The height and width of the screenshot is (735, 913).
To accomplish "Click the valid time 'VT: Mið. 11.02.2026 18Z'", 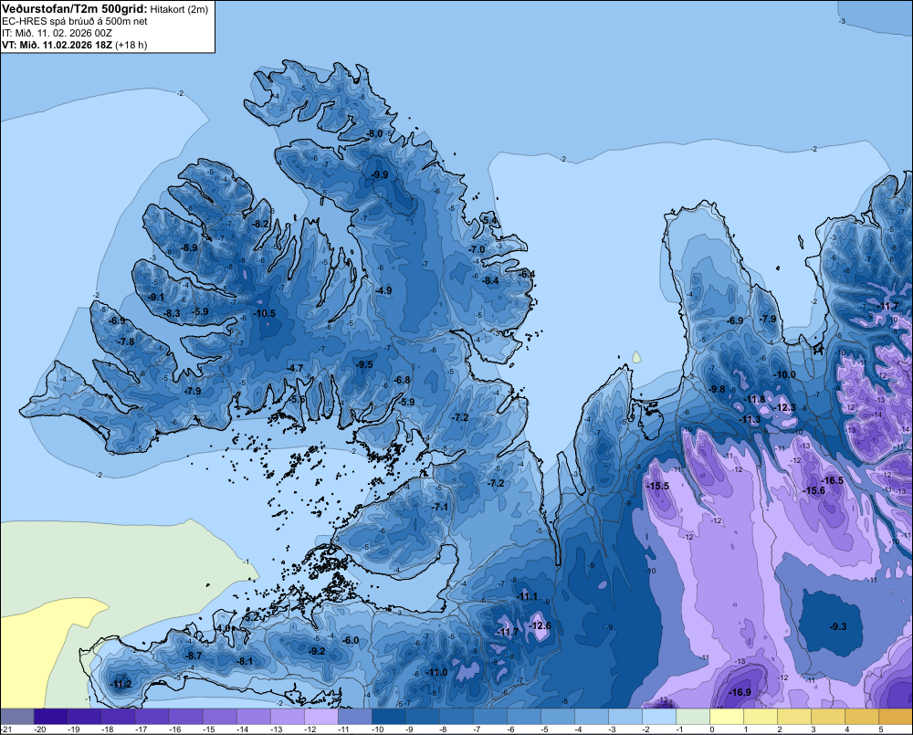I will coord(57,45).
